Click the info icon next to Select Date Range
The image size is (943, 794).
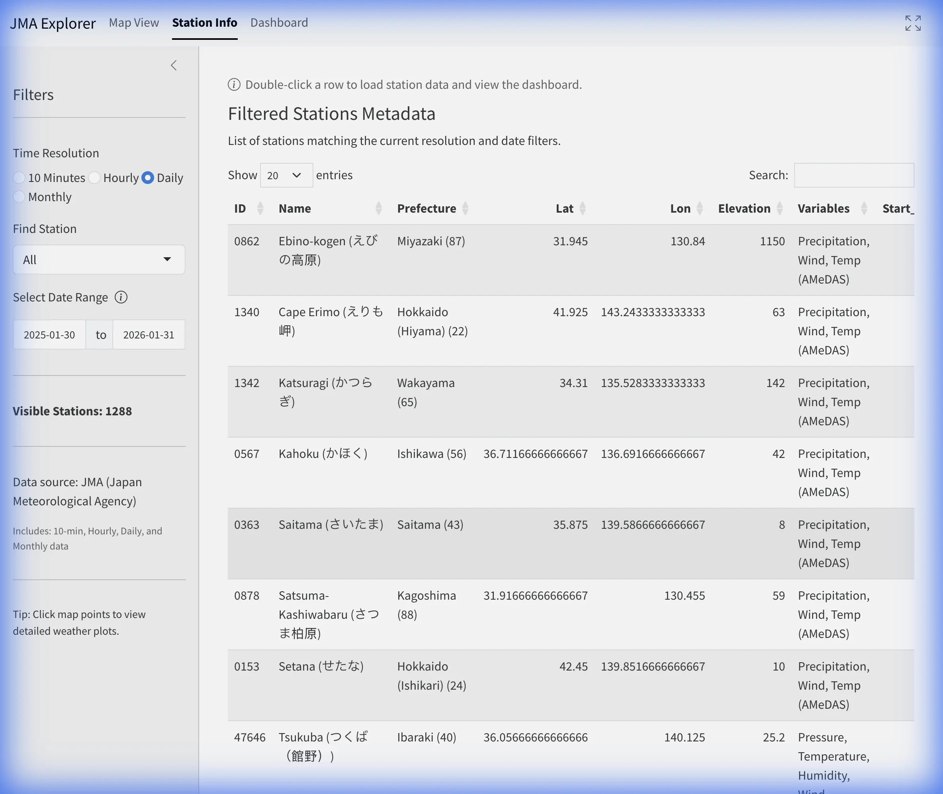tap(121, 297)
